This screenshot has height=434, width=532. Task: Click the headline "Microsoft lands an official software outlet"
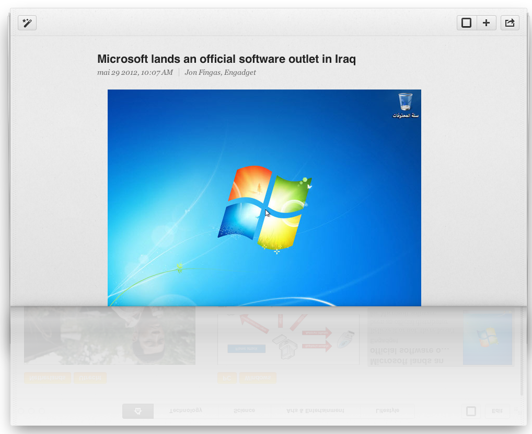coord(226,59)
